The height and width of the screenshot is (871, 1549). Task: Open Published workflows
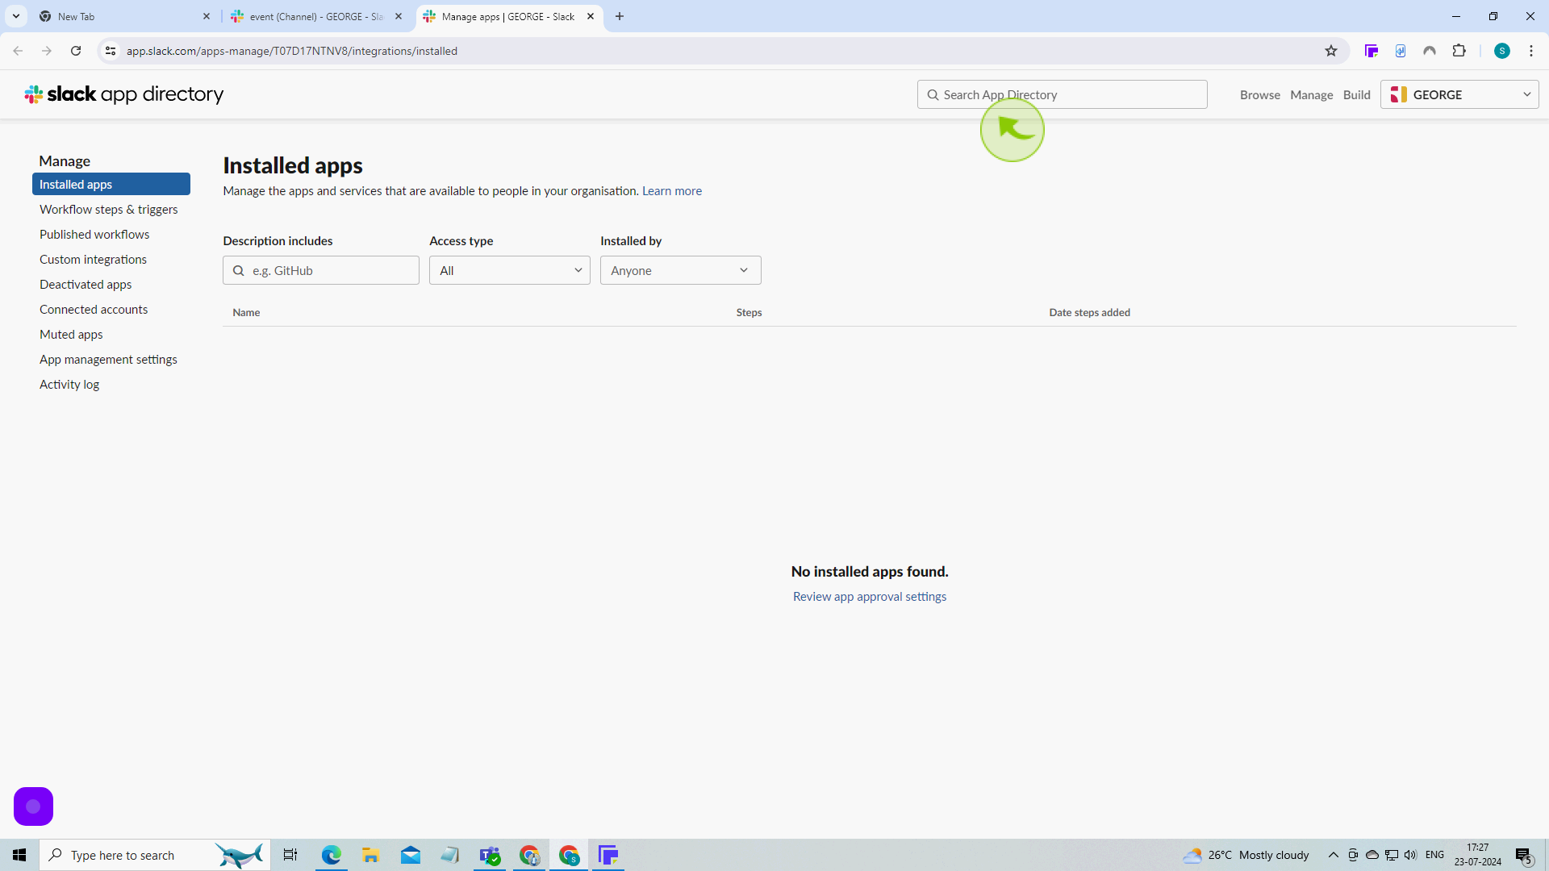pyautogui.click(x=94, y=234)
